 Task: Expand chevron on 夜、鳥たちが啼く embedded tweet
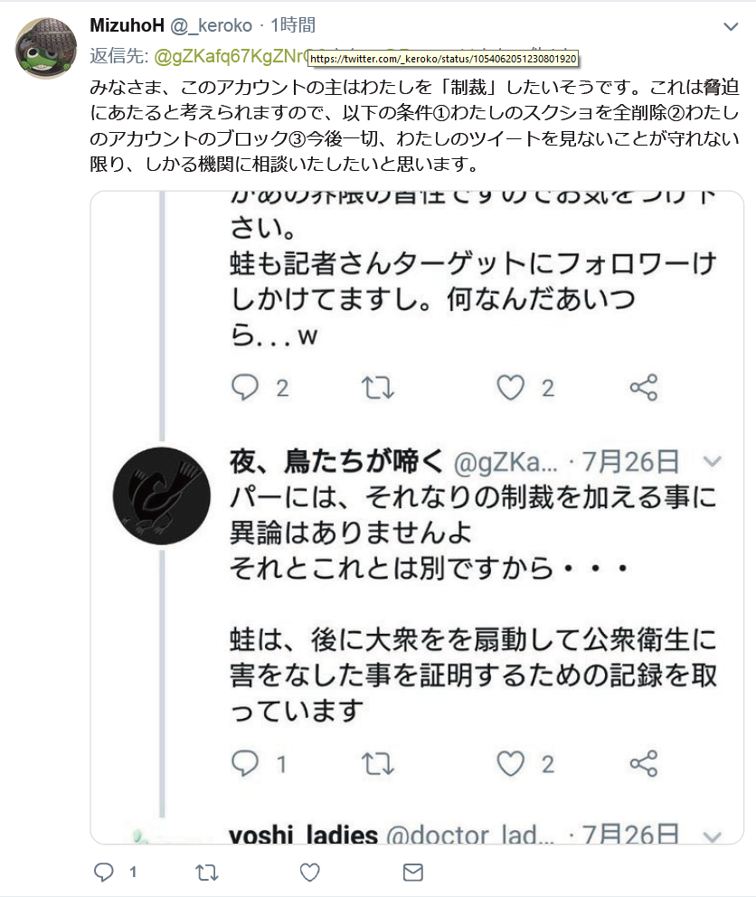[712, 462]
